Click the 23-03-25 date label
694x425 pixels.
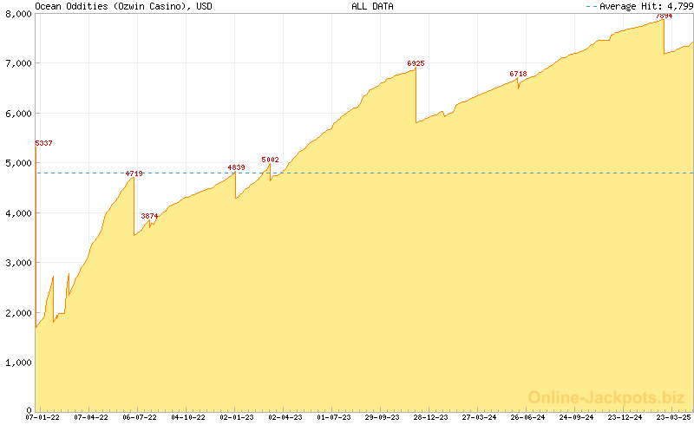[x=673, y=417]
